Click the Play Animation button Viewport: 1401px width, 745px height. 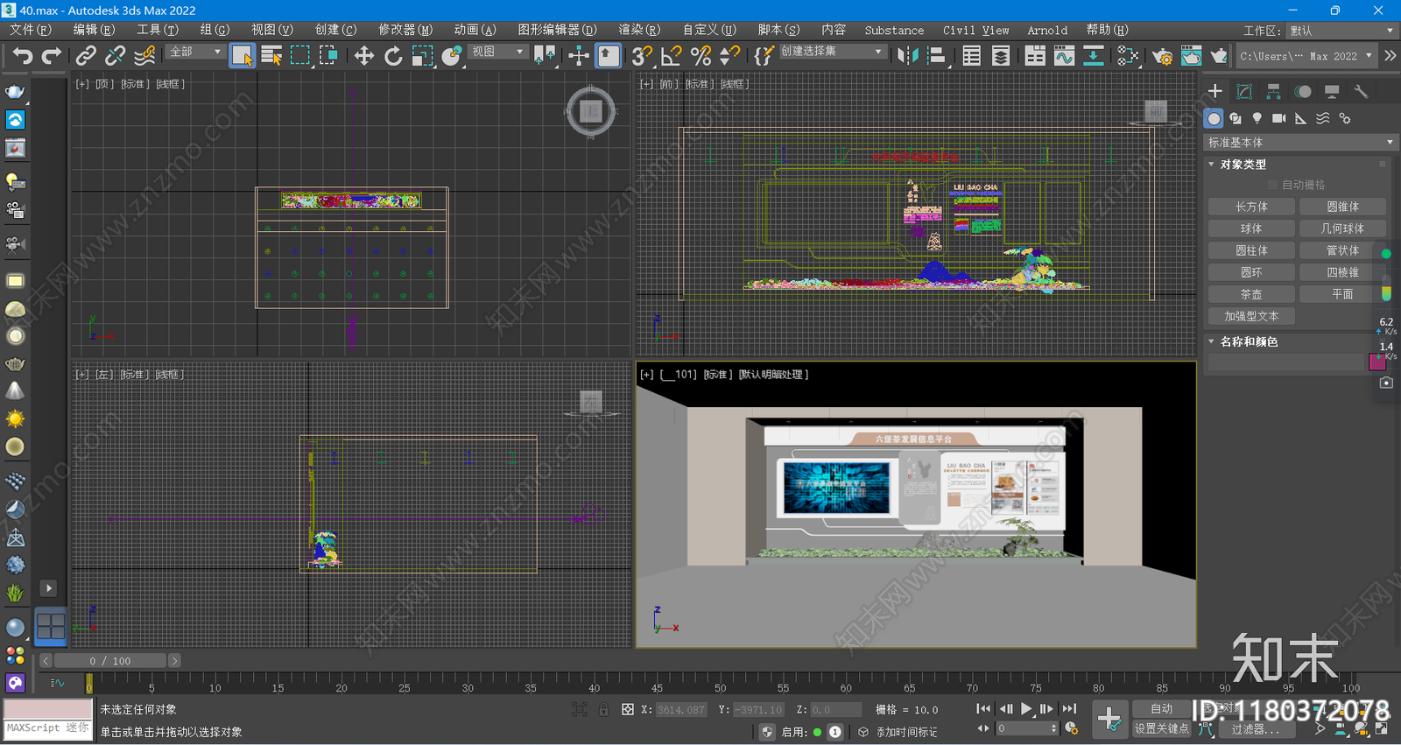(1025, 709)
